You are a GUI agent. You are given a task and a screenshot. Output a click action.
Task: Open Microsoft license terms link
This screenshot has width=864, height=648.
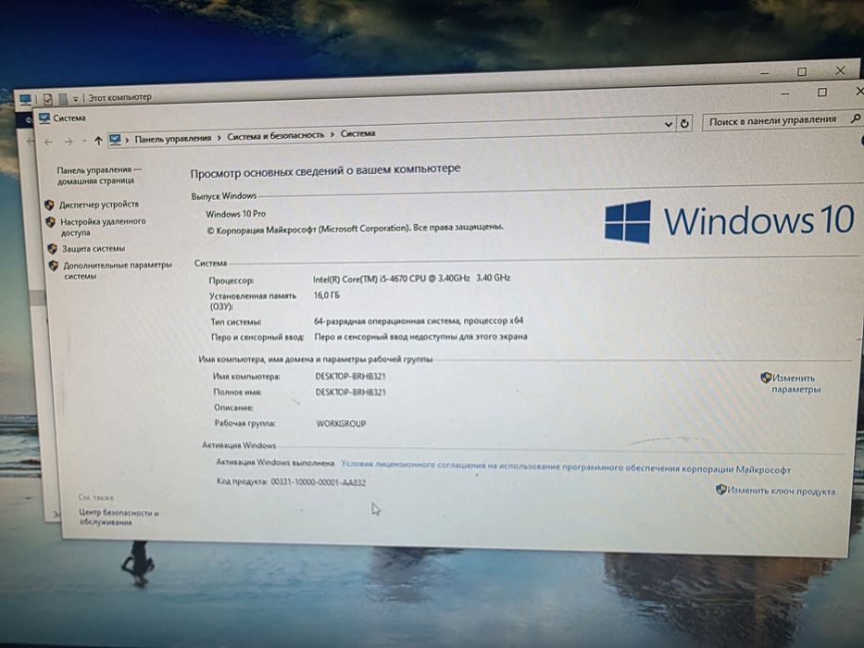pos(565,467)
